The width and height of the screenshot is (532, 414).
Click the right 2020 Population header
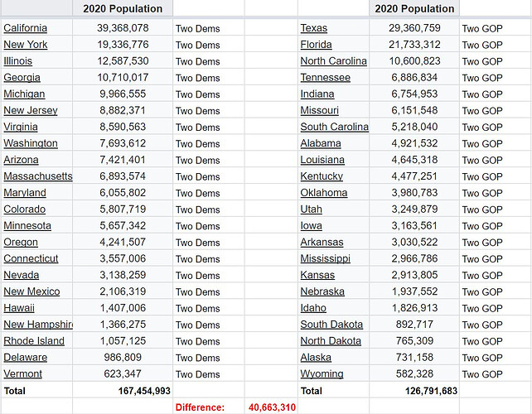414,8
